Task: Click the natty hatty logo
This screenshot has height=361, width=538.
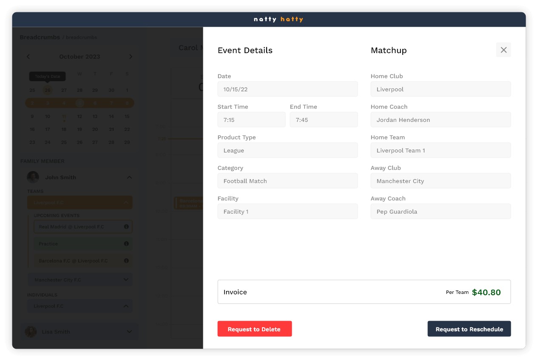Action: tap(279, 19)
